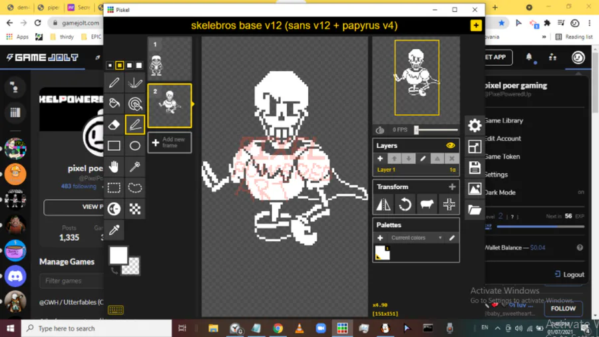Click the Flip vertically transform icon
Viewport: 599px width, 337px height.
click(383, 204)
